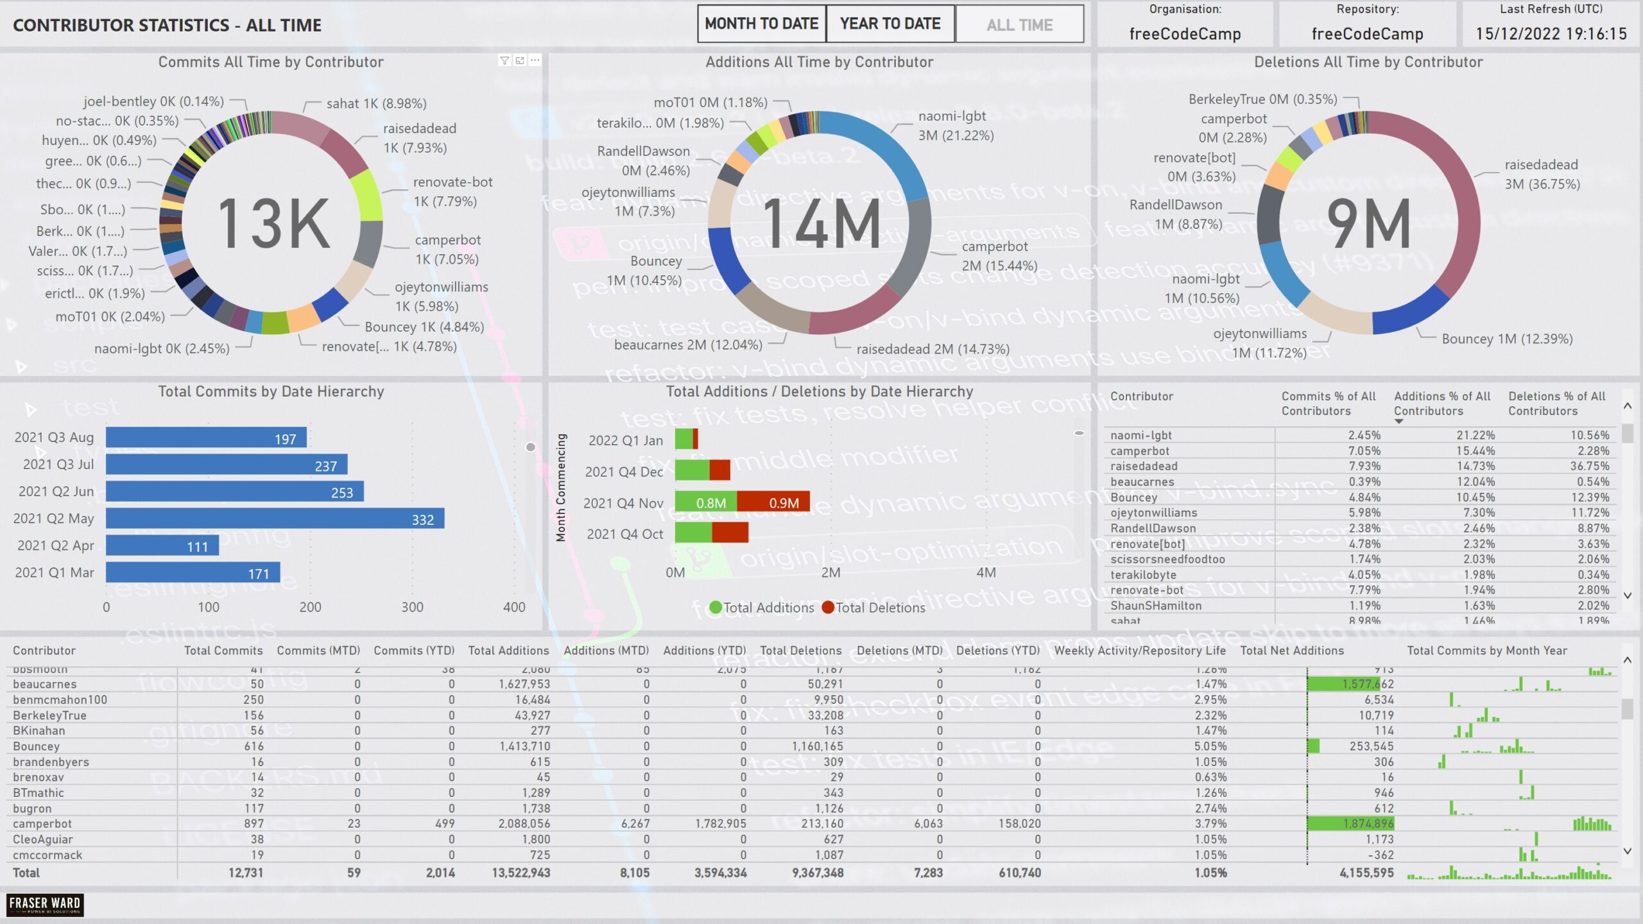Select camperbot row in bottom table

(x=812, y=823)
